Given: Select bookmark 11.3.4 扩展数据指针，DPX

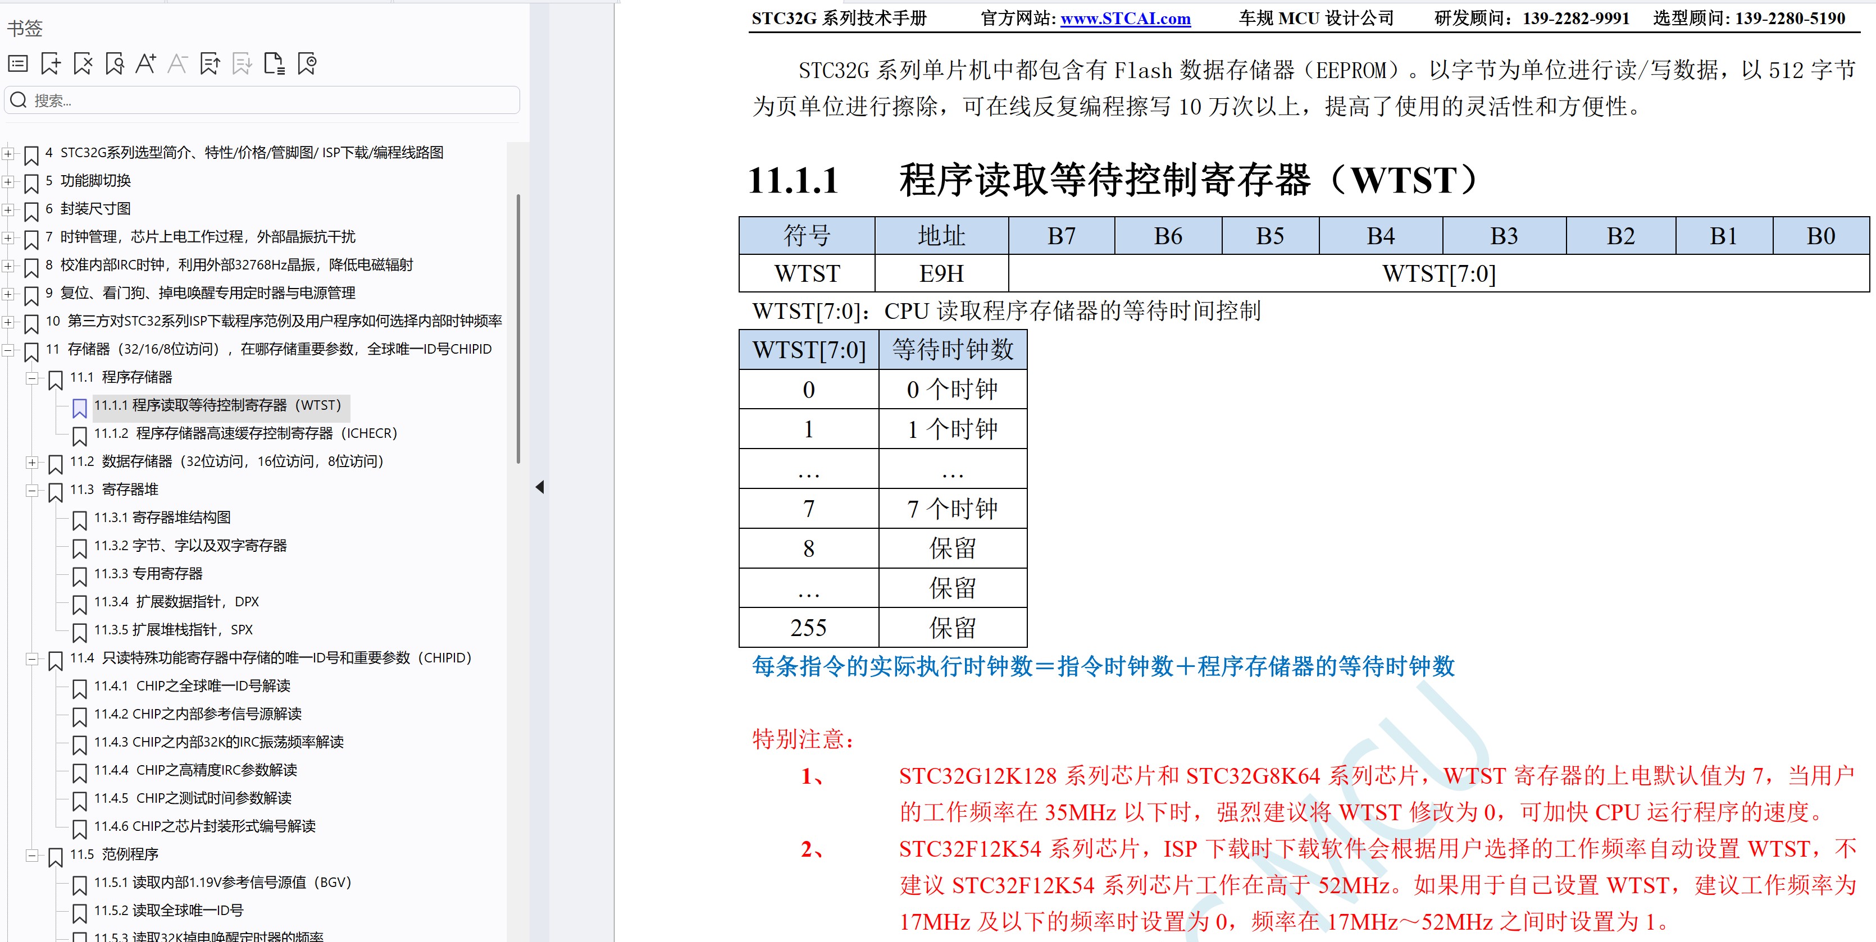Looking at the screenshot, I should (177, 602).
